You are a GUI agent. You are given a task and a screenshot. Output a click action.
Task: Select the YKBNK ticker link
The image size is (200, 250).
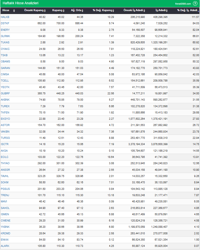coord(5,227)
